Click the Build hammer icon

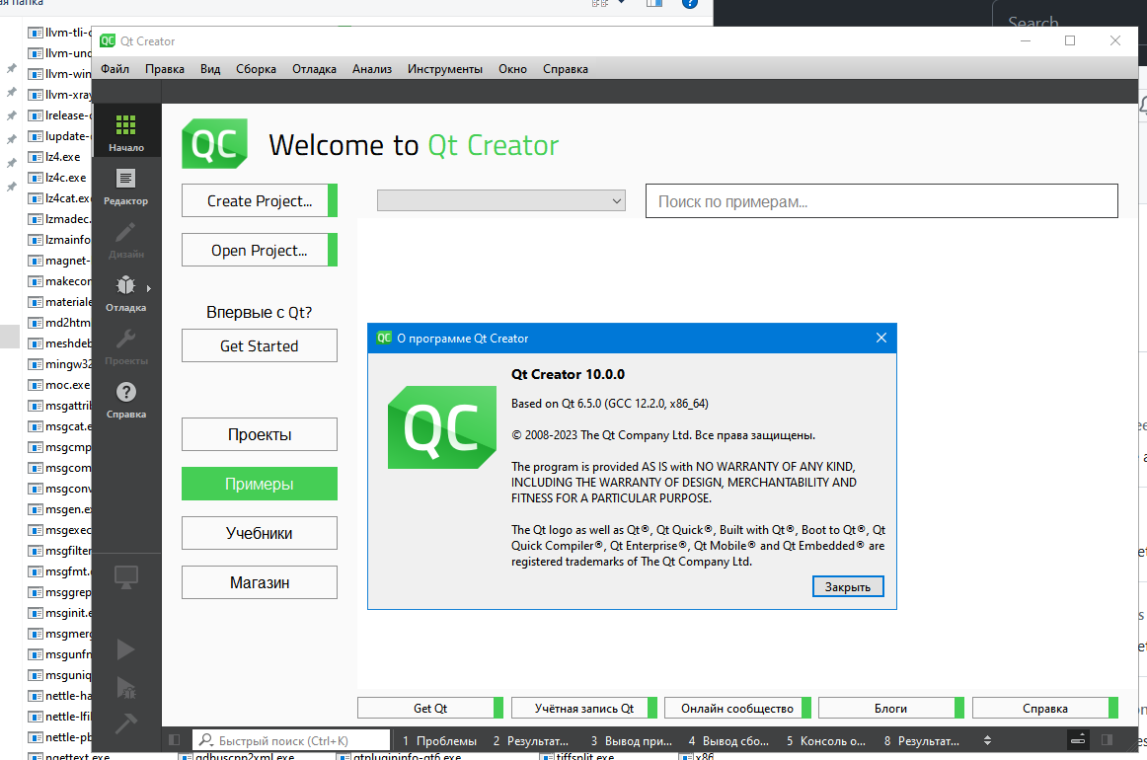coord(125,723)
